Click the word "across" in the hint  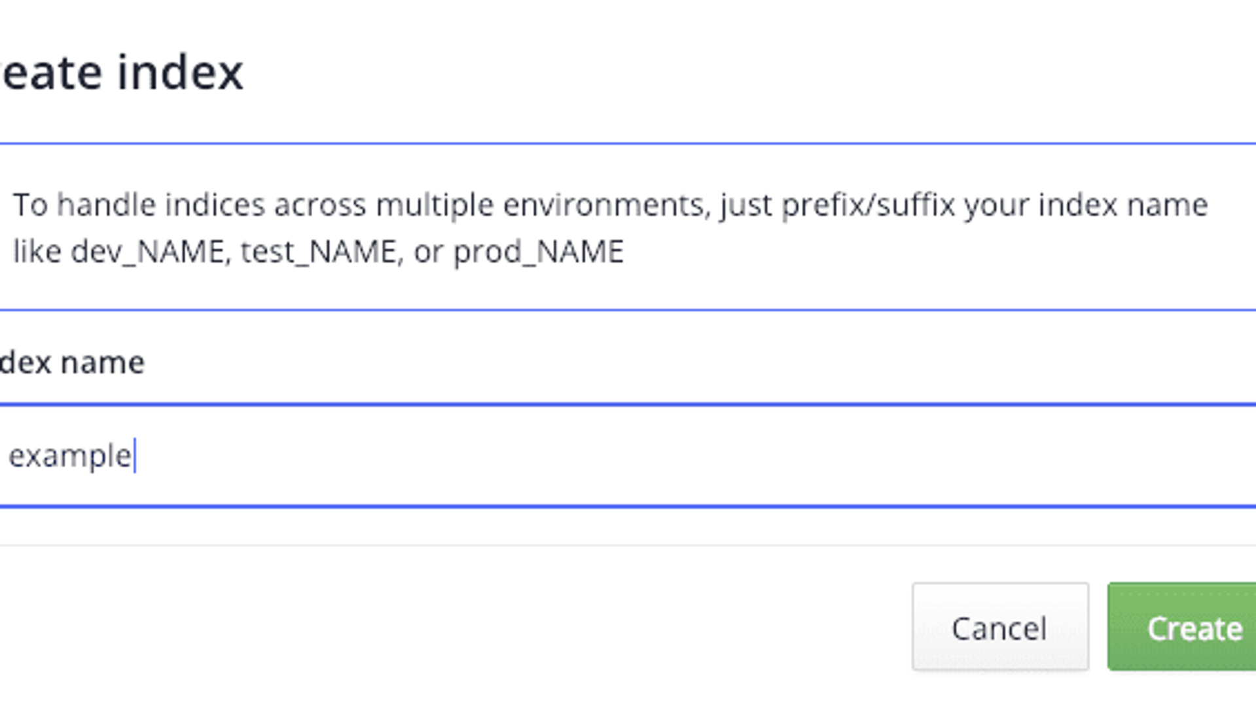[319, 205]
